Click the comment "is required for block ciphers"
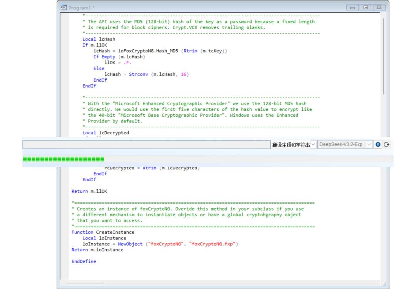416x289 pixels. [x=174, y=27]
